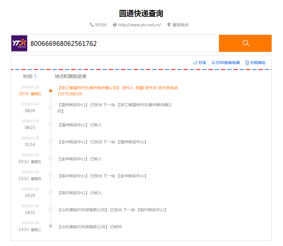
Task: Click the location pin icon
Action: (169, 25)
